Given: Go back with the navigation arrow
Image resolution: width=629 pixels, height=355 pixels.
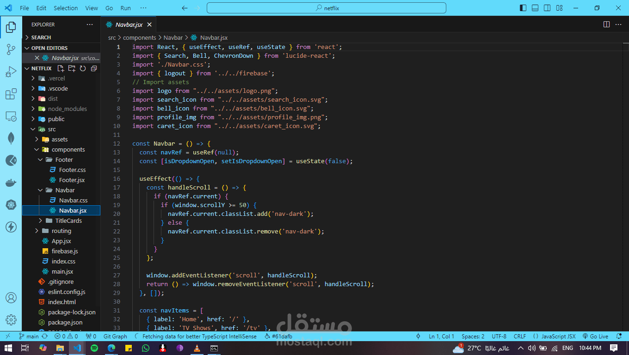Looking at the screenshot, I should coord(185,8).
